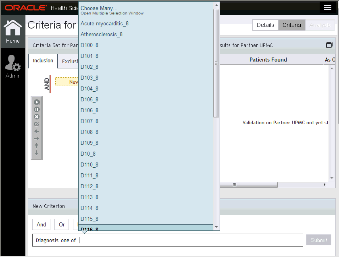Click the dropdown list scrollbar thumb

pos(216,63)
